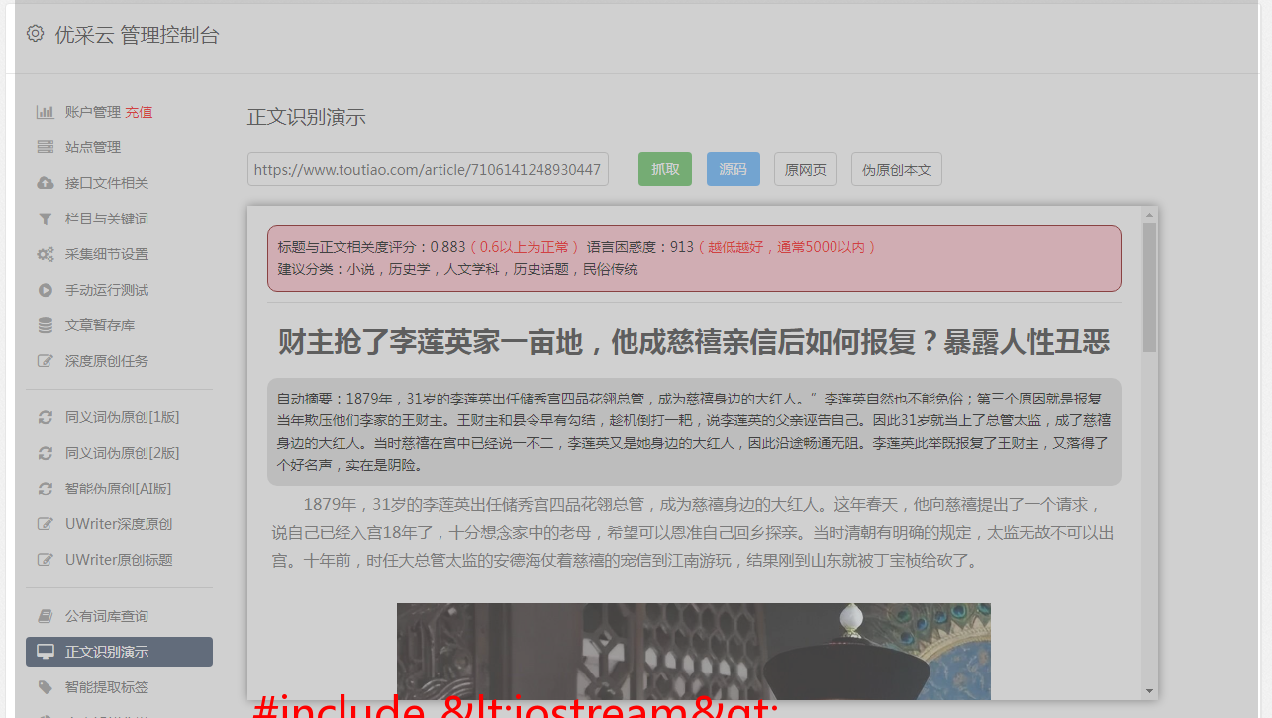Select the active 正文识别演示 menu item
1272x718 pixels.
pos(119,652)
